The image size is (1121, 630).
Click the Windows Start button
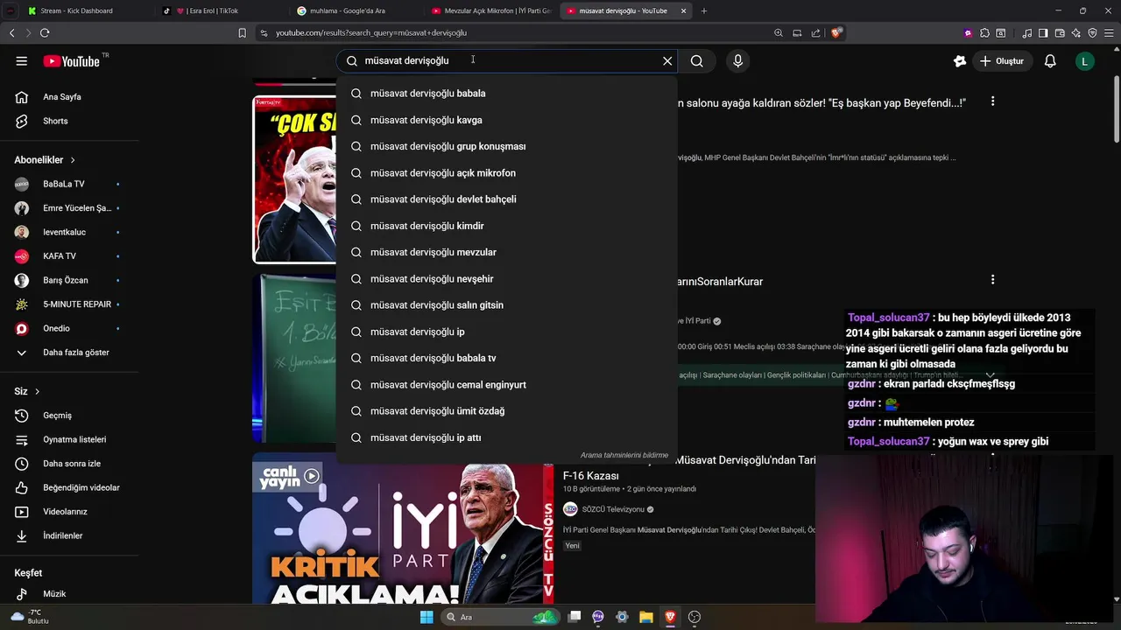tap(427, 617)
